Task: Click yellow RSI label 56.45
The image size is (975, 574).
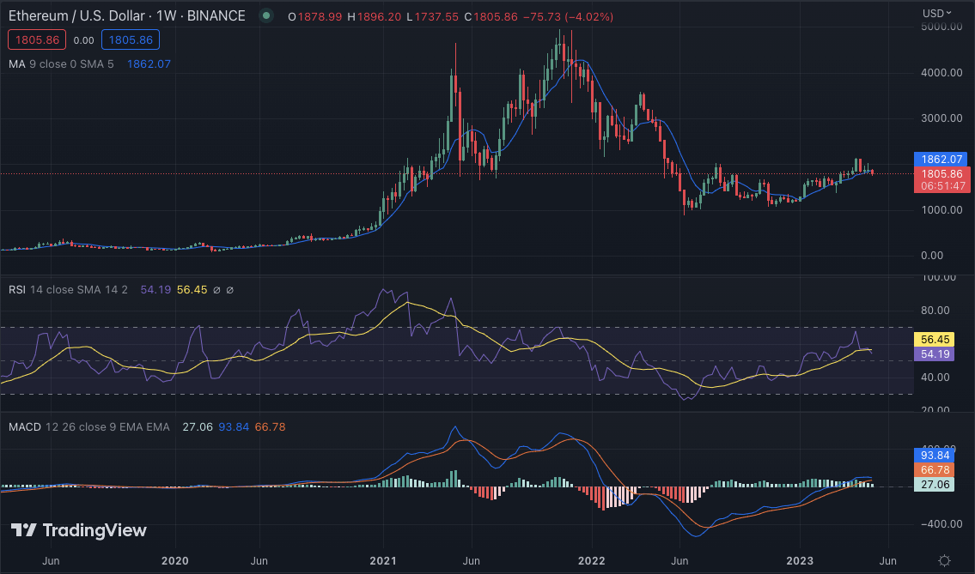Action: 935,339
